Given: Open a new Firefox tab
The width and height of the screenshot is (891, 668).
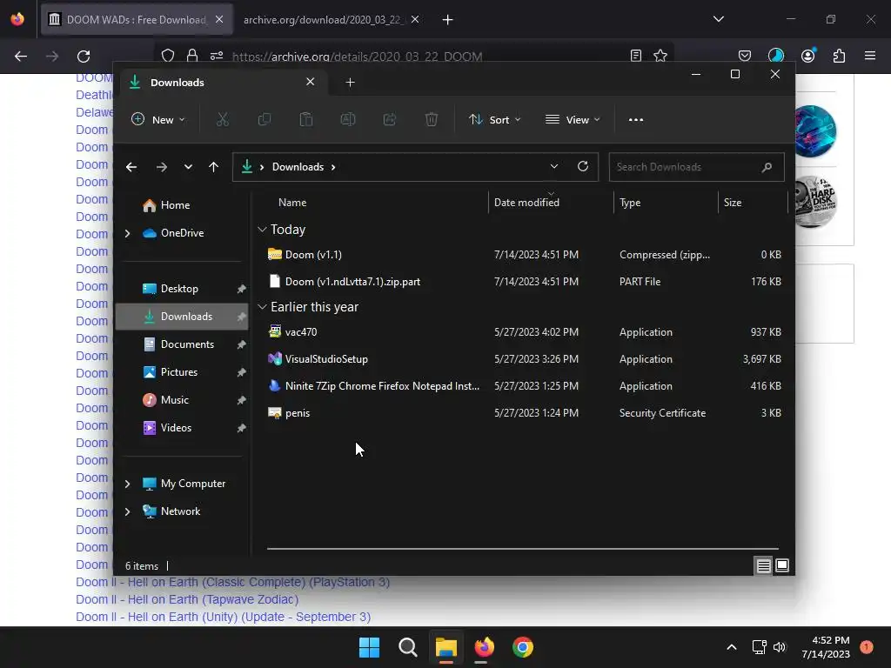Looking at the screenshot, I should tap(447, 20).
